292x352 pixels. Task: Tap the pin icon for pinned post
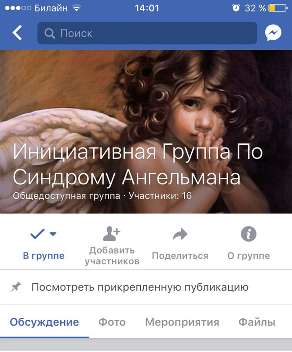point(16,287)
